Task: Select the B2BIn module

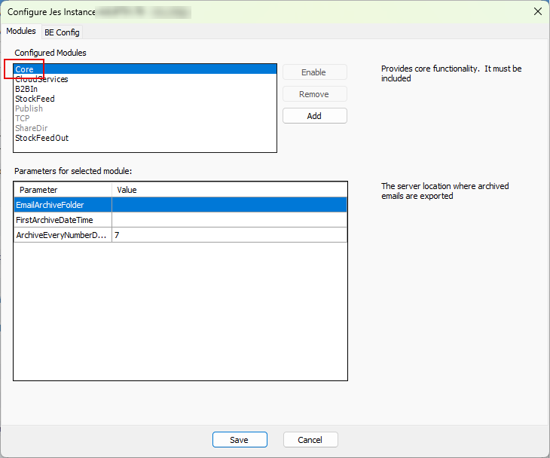Action: (26, 89)
